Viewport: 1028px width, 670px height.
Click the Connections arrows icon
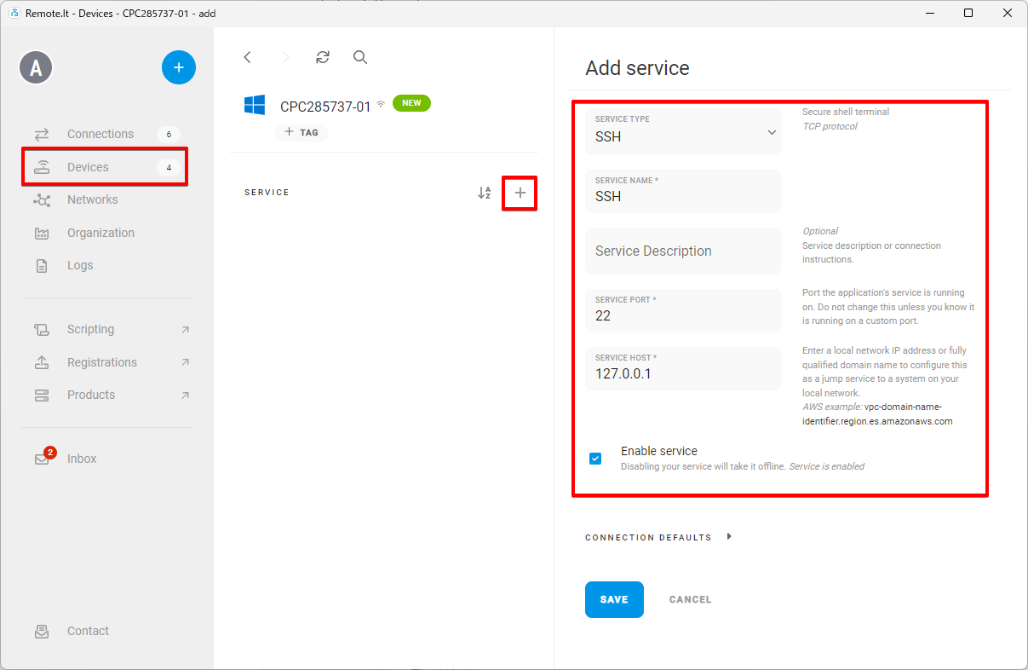click(42, 134)
